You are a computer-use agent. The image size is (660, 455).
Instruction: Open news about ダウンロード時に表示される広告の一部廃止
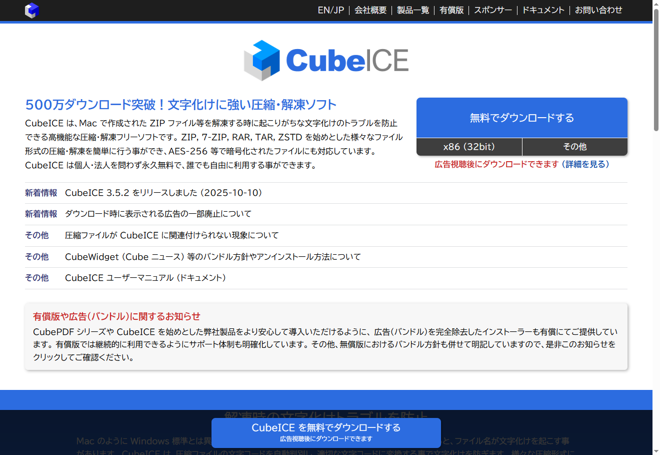(158, 214)
